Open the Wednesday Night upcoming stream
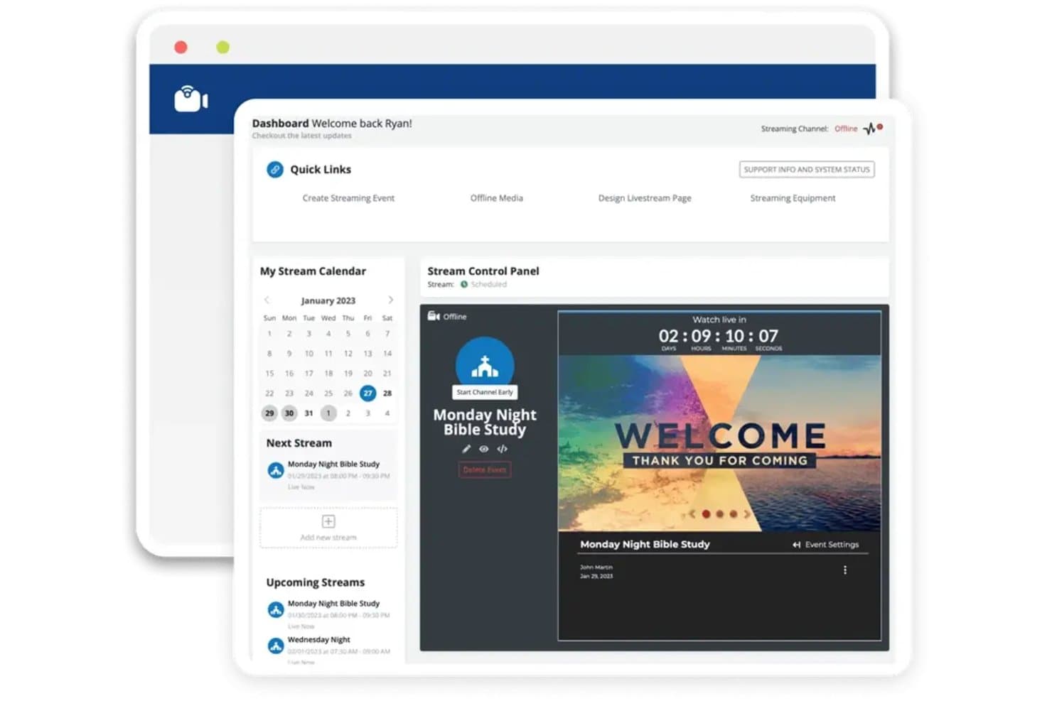The width and height of the screenshot is (1052, 701). coord(318,639)
